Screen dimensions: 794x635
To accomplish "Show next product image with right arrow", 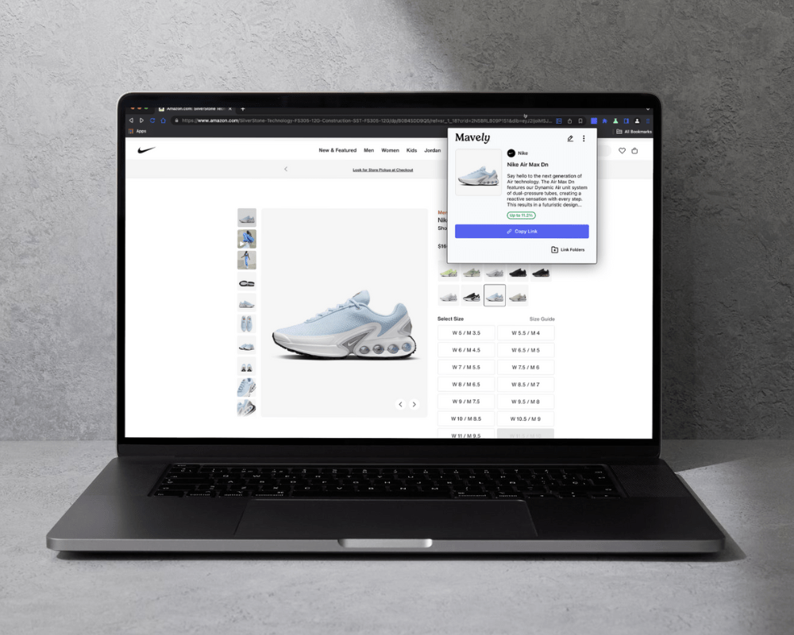I will (414, 404).
